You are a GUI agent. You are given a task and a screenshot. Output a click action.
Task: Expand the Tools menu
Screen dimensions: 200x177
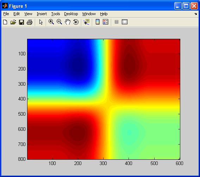click(x=56, y=14)
